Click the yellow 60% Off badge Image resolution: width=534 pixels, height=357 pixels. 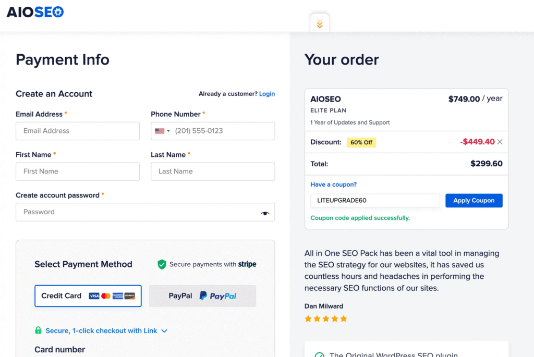pyautogui.click(x=361, y=142)
